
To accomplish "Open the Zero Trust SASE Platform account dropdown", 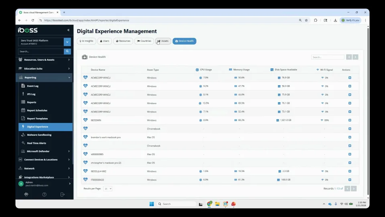I will 67,42.
